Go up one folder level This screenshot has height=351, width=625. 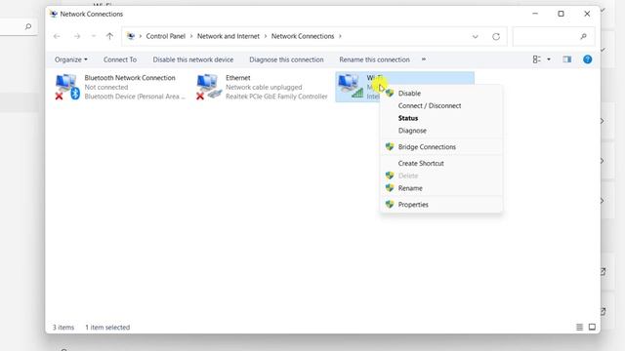[x=109, y=36]
